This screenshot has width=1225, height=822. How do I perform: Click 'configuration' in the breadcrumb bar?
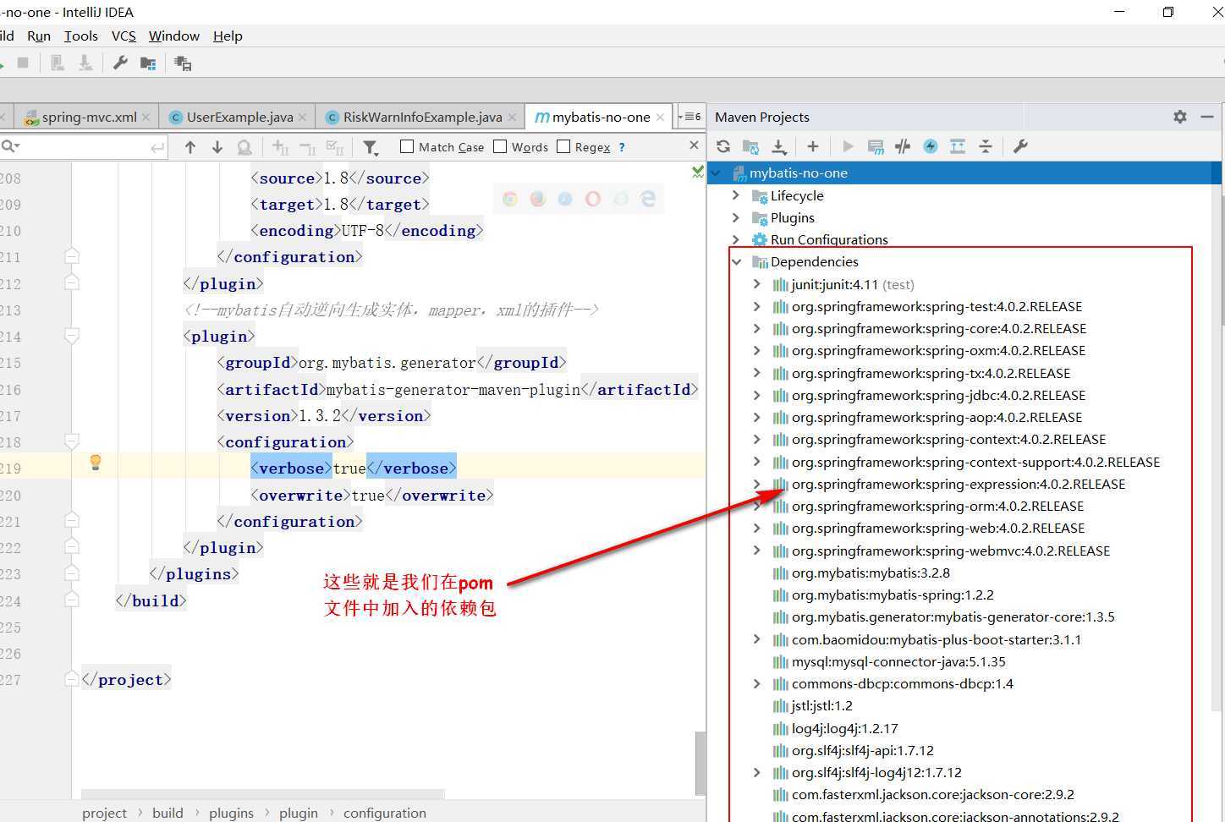pos(385,813)
